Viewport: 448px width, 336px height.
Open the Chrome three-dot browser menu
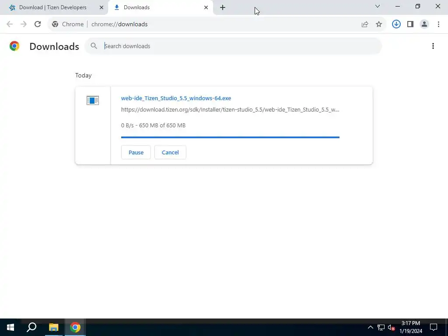(x=438, y=24)
